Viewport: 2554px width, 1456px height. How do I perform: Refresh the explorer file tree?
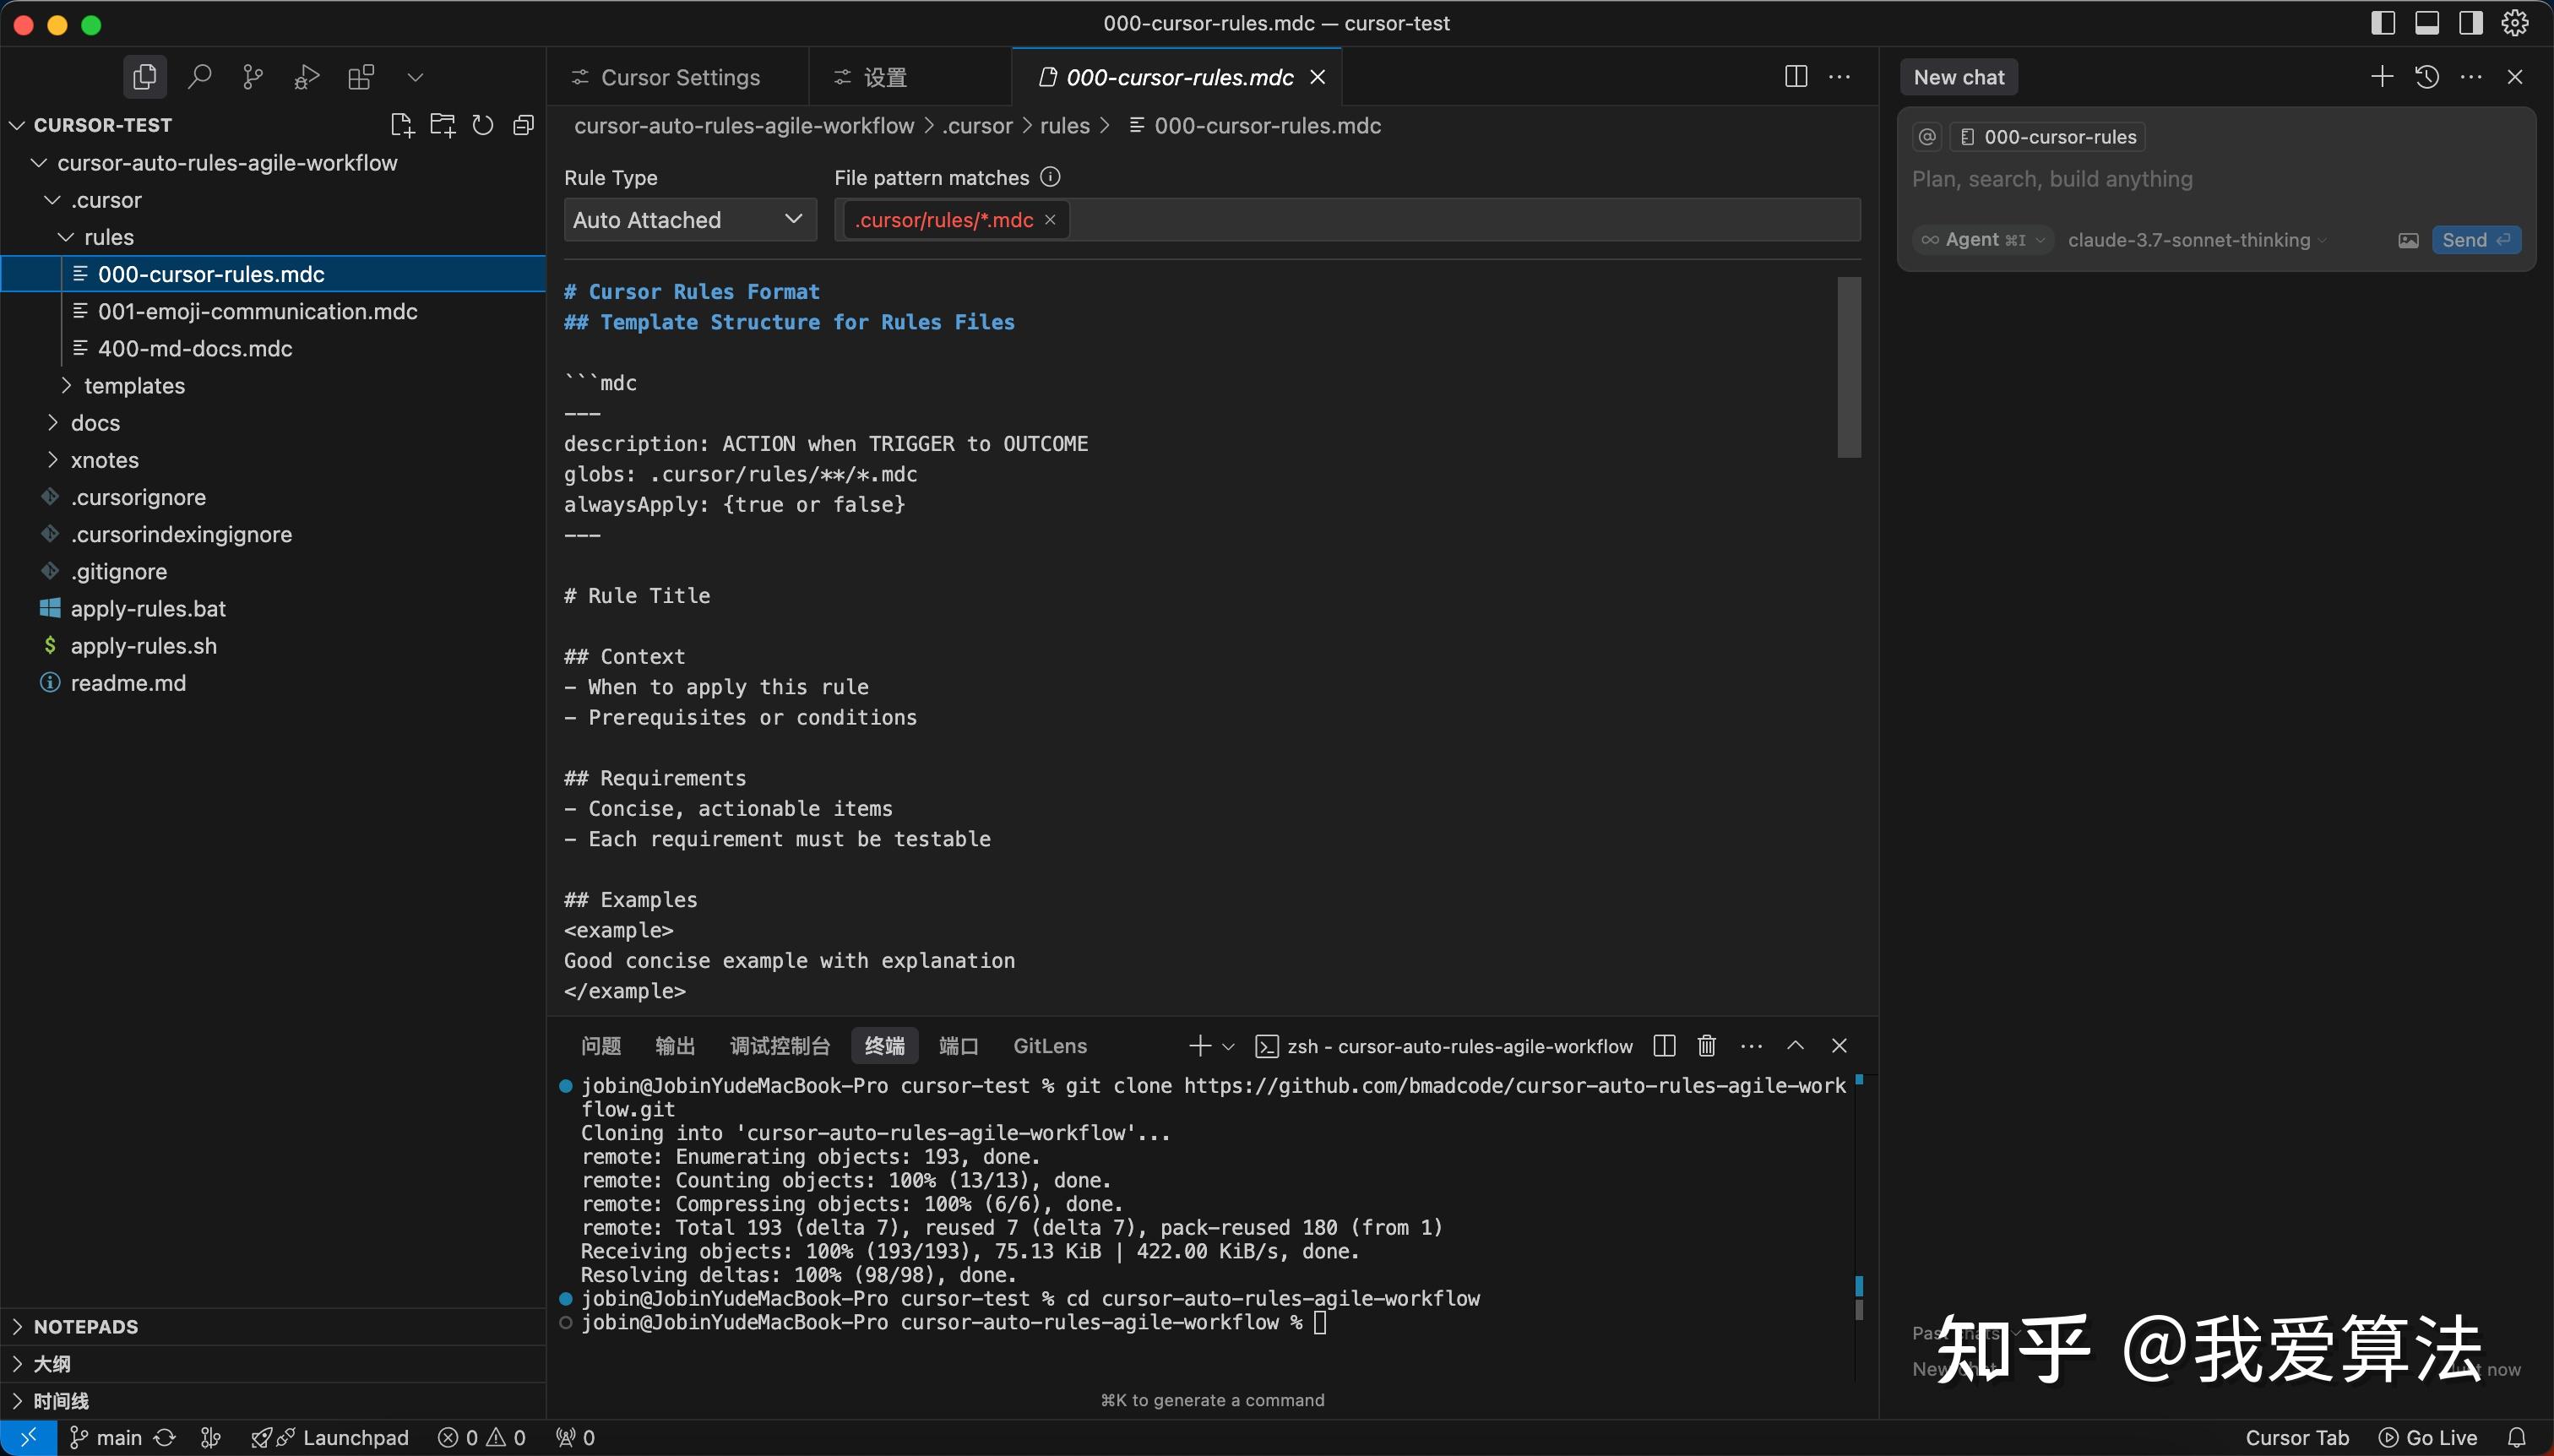(483, 125)
